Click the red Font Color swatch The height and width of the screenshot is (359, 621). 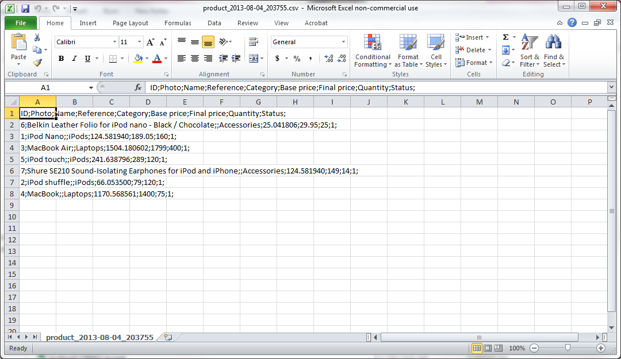[x=157, y=59]
